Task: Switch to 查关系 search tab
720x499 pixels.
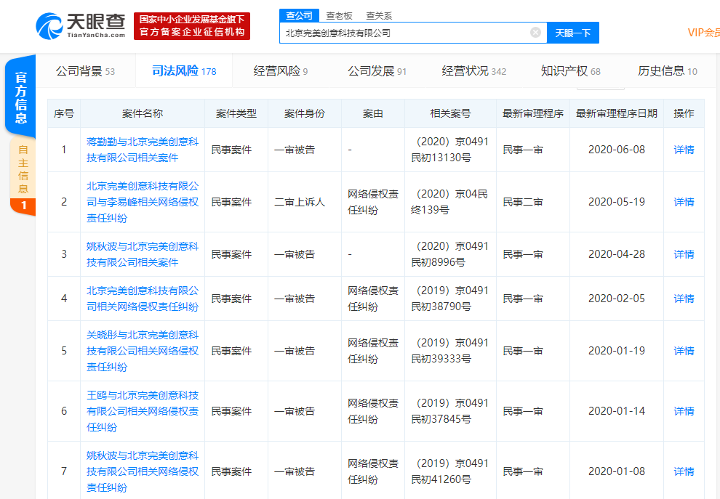Action: (379, 15)
